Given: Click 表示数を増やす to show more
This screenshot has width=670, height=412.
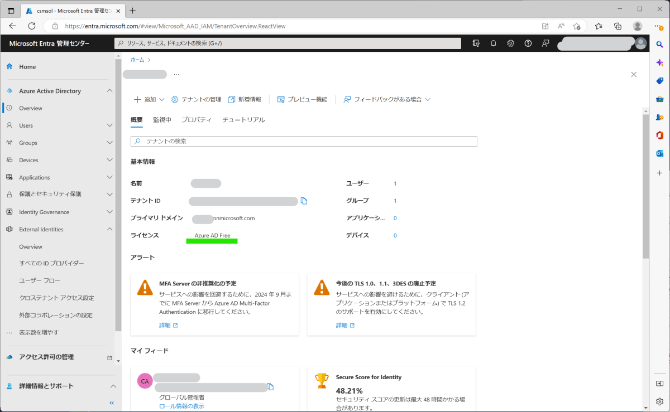Looking at the screenshot, I should pos(39,332).
